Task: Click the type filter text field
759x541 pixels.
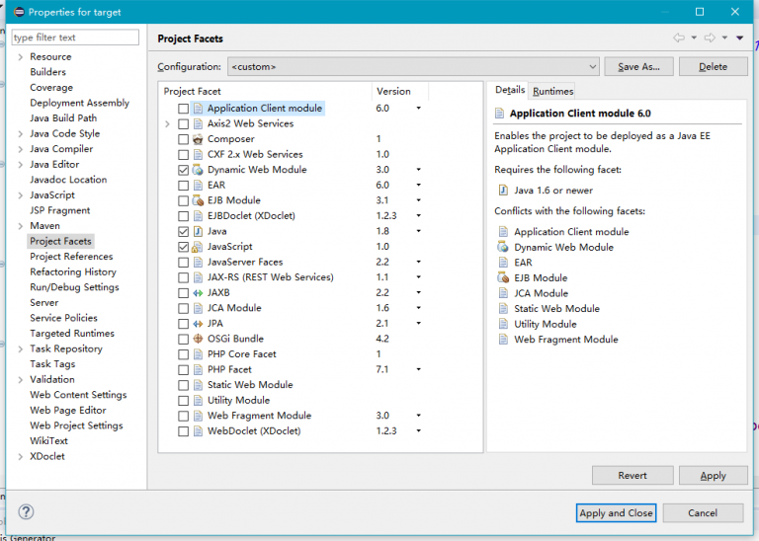Action: point(75,38)
